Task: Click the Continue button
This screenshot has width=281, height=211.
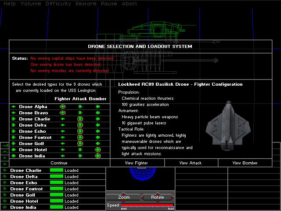Action: click(59, 163)
